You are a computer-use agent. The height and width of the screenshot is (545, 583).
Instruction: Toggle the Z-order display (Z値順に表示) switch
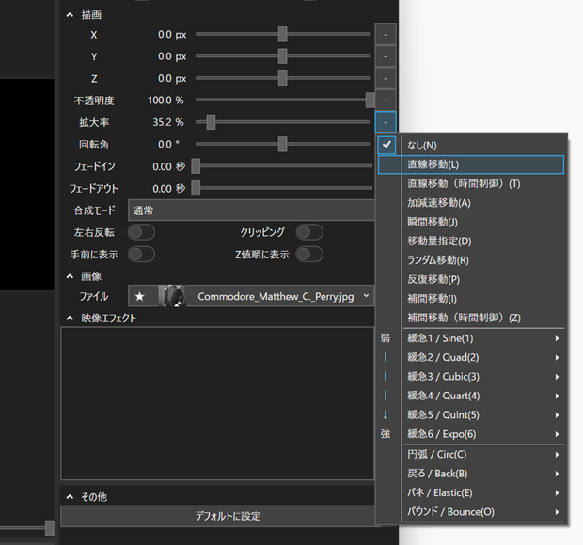tap(308, 254)
